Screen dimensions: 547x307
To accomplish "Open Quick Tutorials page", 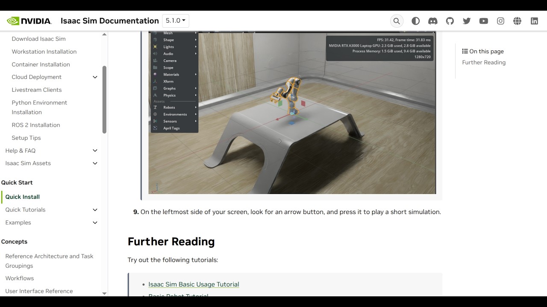I will pos(25,210).
